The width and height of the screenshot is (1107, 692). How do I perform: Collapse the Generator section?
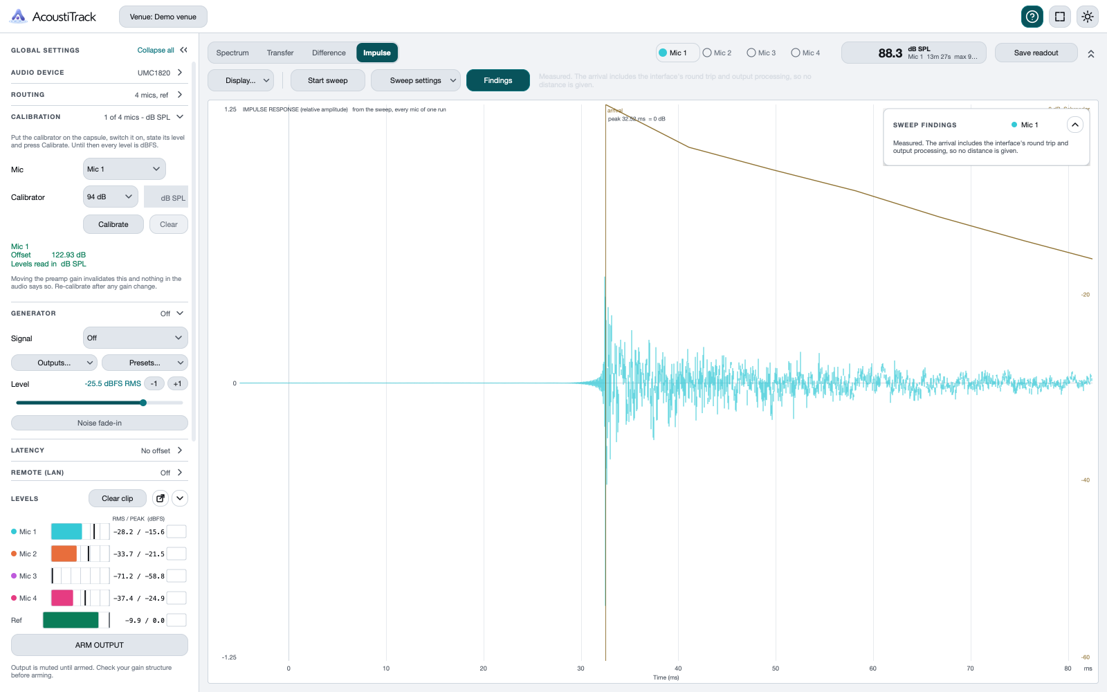coord(100,313)
